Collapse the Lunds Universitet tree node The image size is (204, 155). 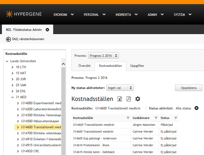tap(7, 61)
